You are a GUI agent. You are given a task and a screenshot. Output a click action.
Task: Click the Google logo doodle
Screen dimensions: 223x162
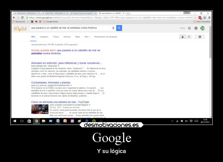click(x=20, y=28)
